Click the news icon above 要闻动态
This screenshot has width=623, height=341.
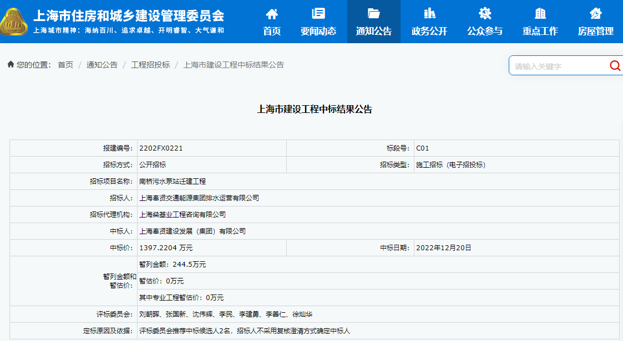coord(318,13)
